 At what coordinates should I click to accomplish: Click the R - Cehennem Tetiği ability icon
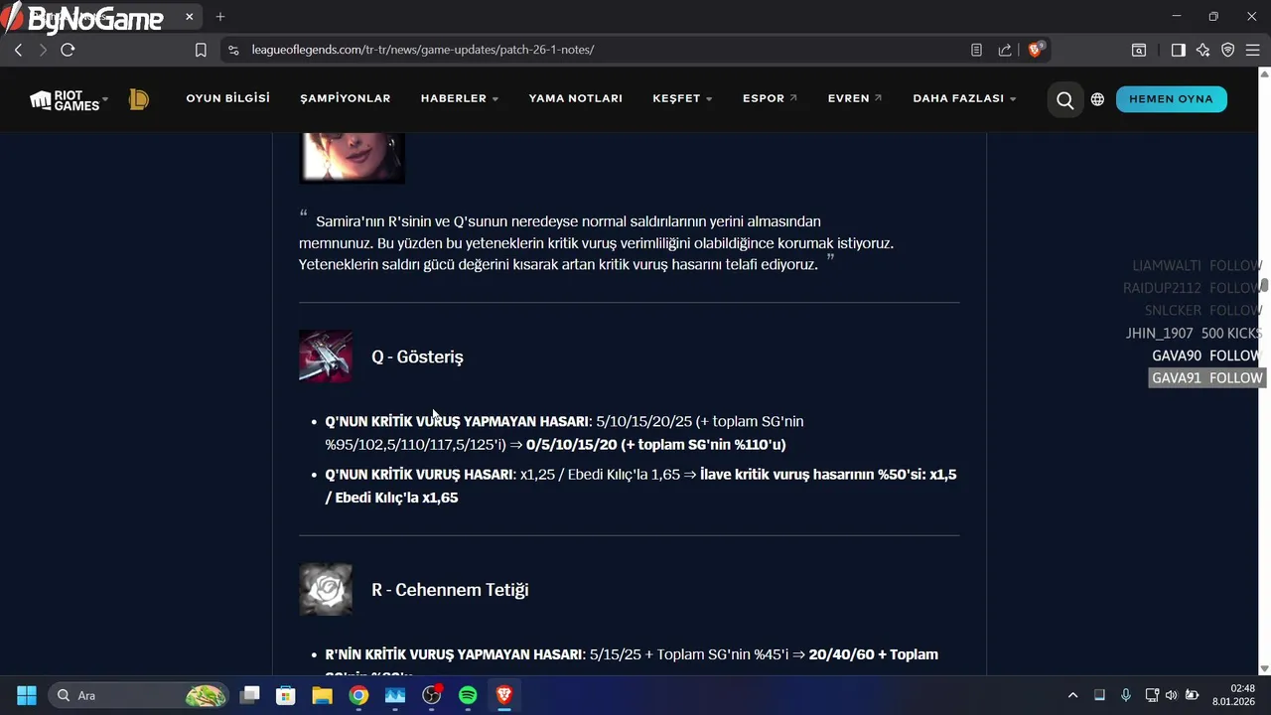click(x=326, y=590)
